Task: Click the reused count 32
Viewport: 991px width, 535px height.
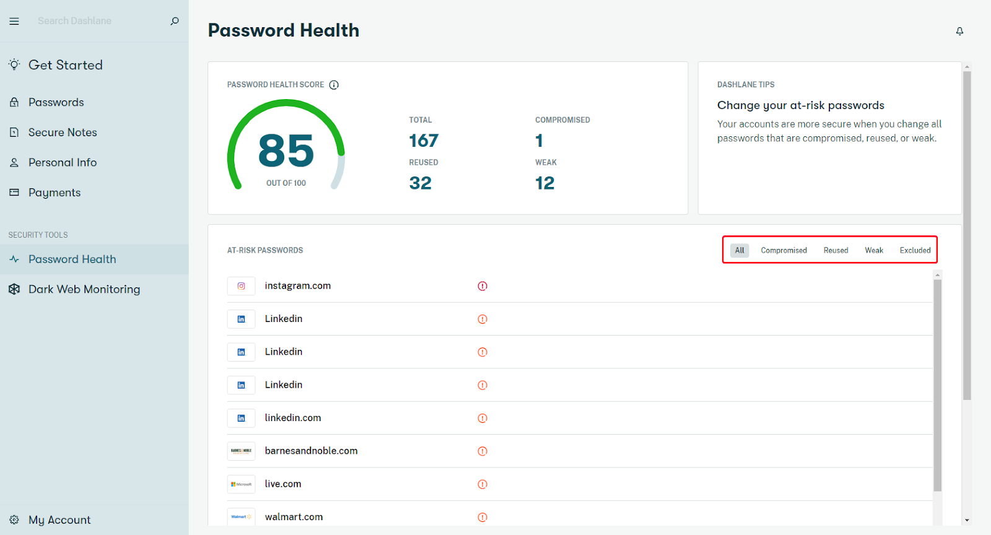Action: 420,183
